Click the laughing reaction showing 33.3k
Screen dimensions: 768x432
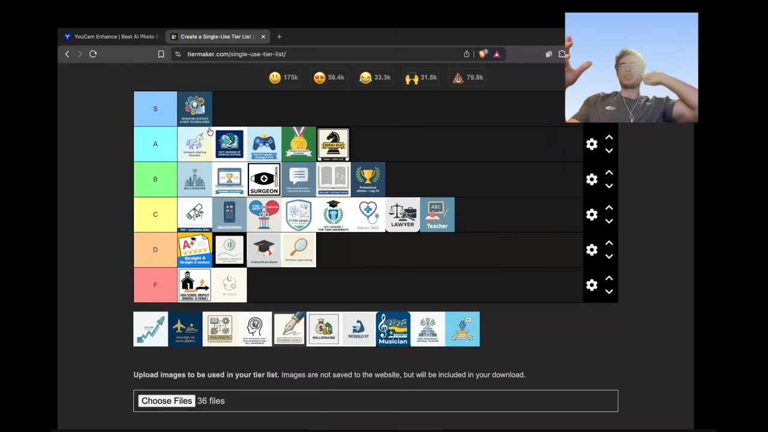click(x=374, y=77)
